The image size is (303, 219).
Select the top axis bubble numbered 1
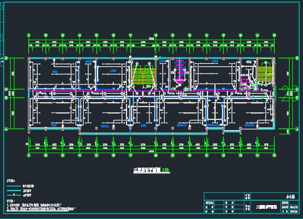click(29, 35)
